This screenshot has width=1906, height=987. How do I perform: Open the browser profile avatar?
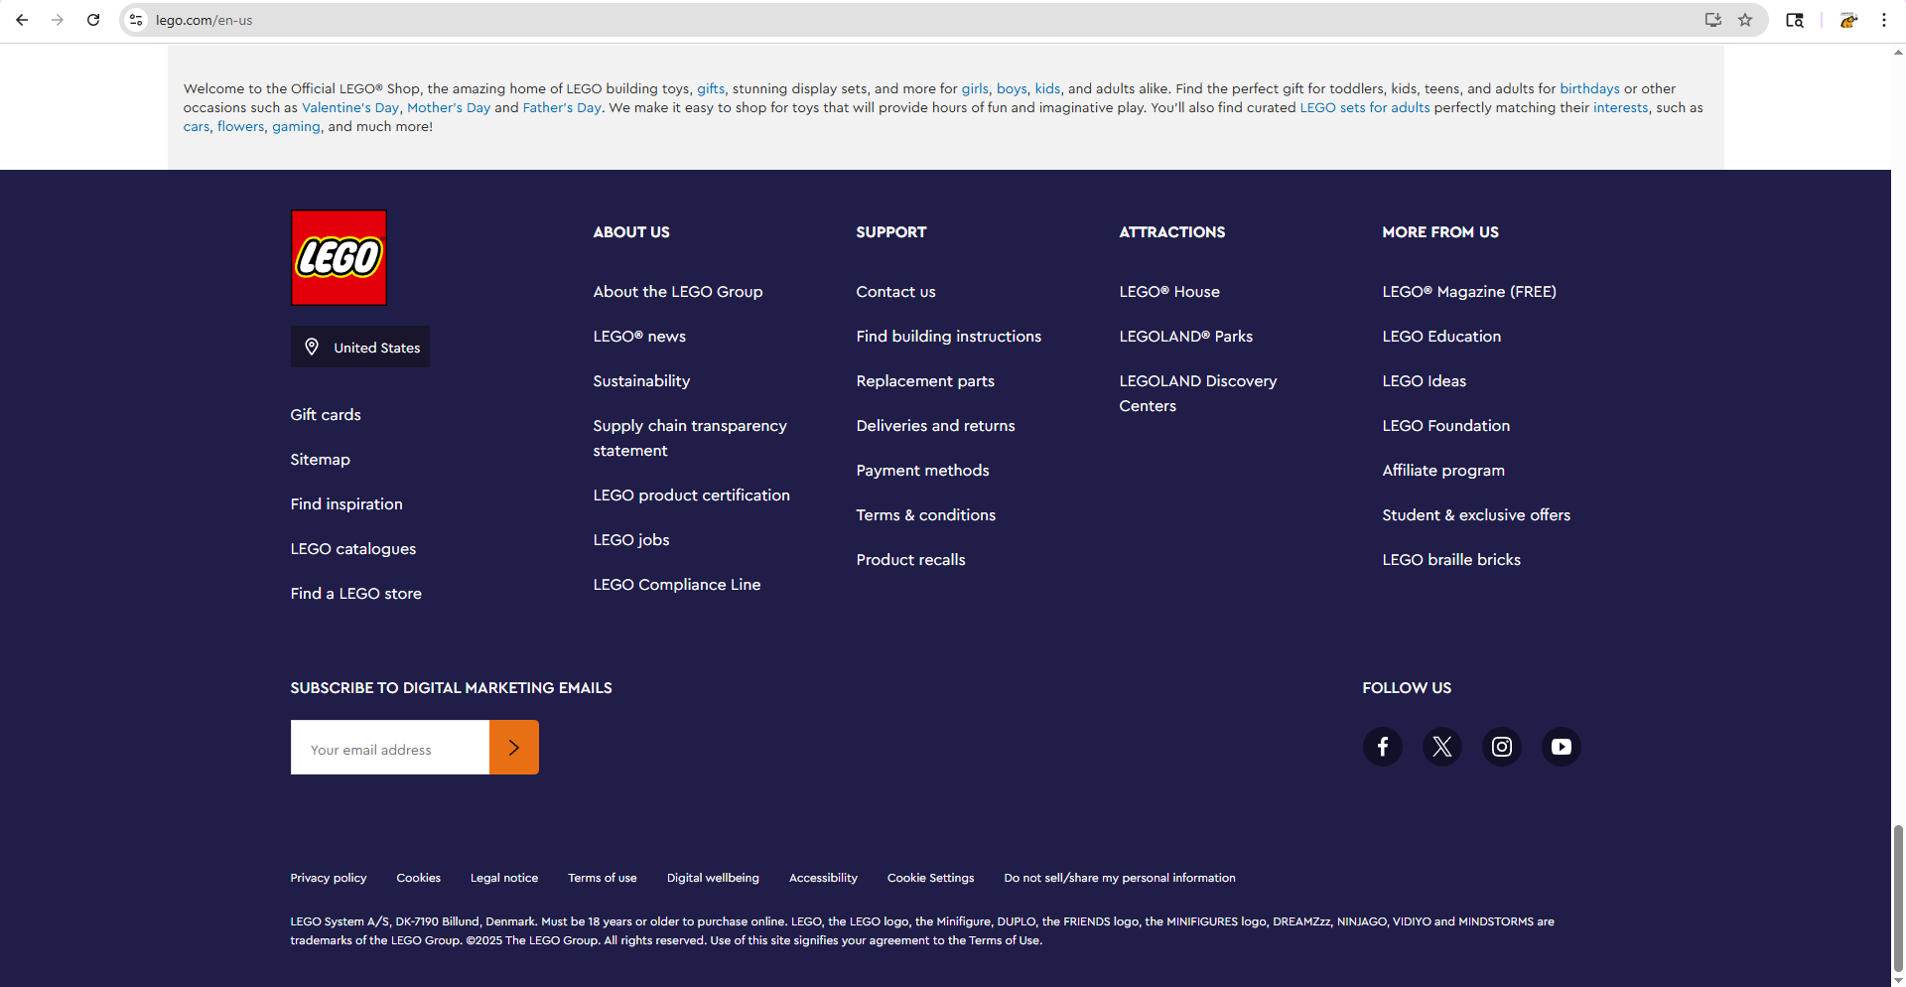click(1848, 20)
